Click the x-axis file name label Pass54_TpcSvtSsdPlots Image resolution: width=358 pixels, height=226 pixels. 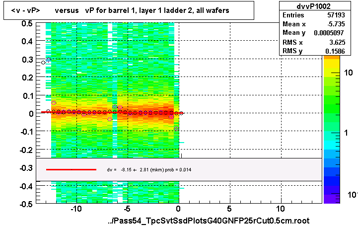[x=209, y=221]
